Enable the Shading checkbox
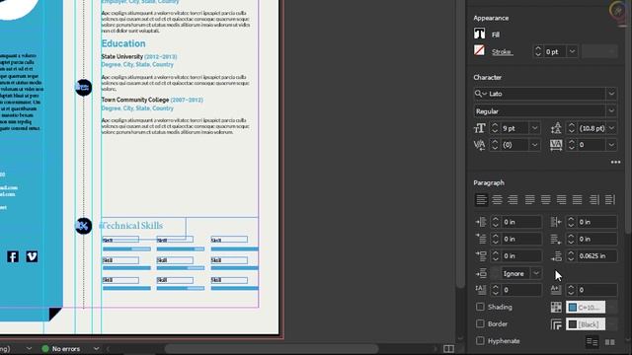The image size is (632, 355). tap(480, 307)
